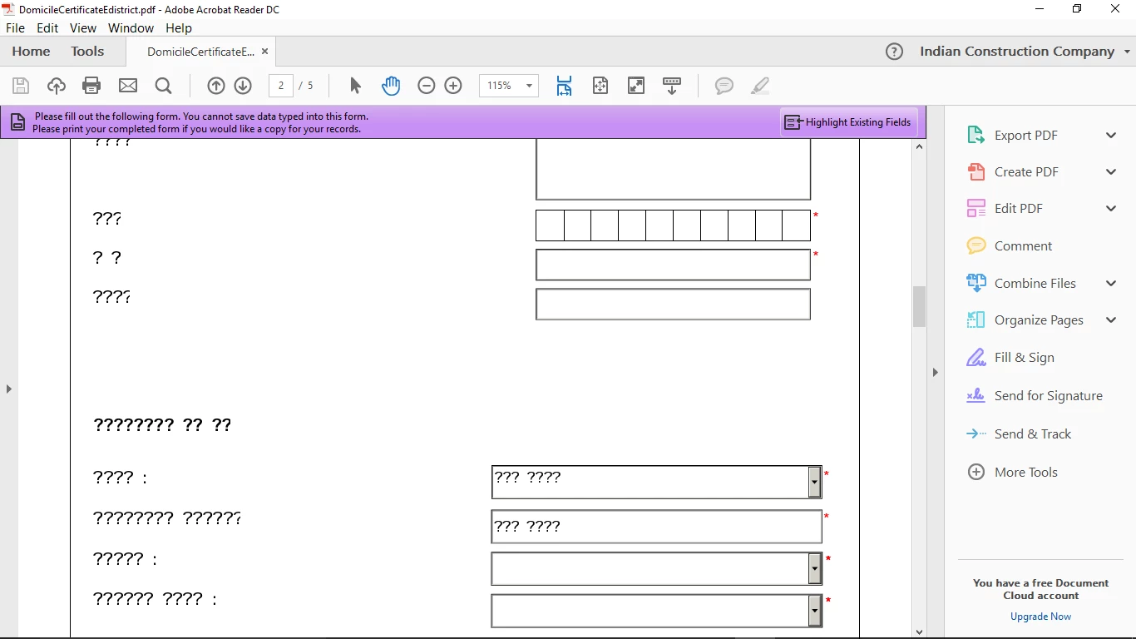Open Send & Track tool
The width and height of the screenshot is (1136, 639).
(1032, 434)
